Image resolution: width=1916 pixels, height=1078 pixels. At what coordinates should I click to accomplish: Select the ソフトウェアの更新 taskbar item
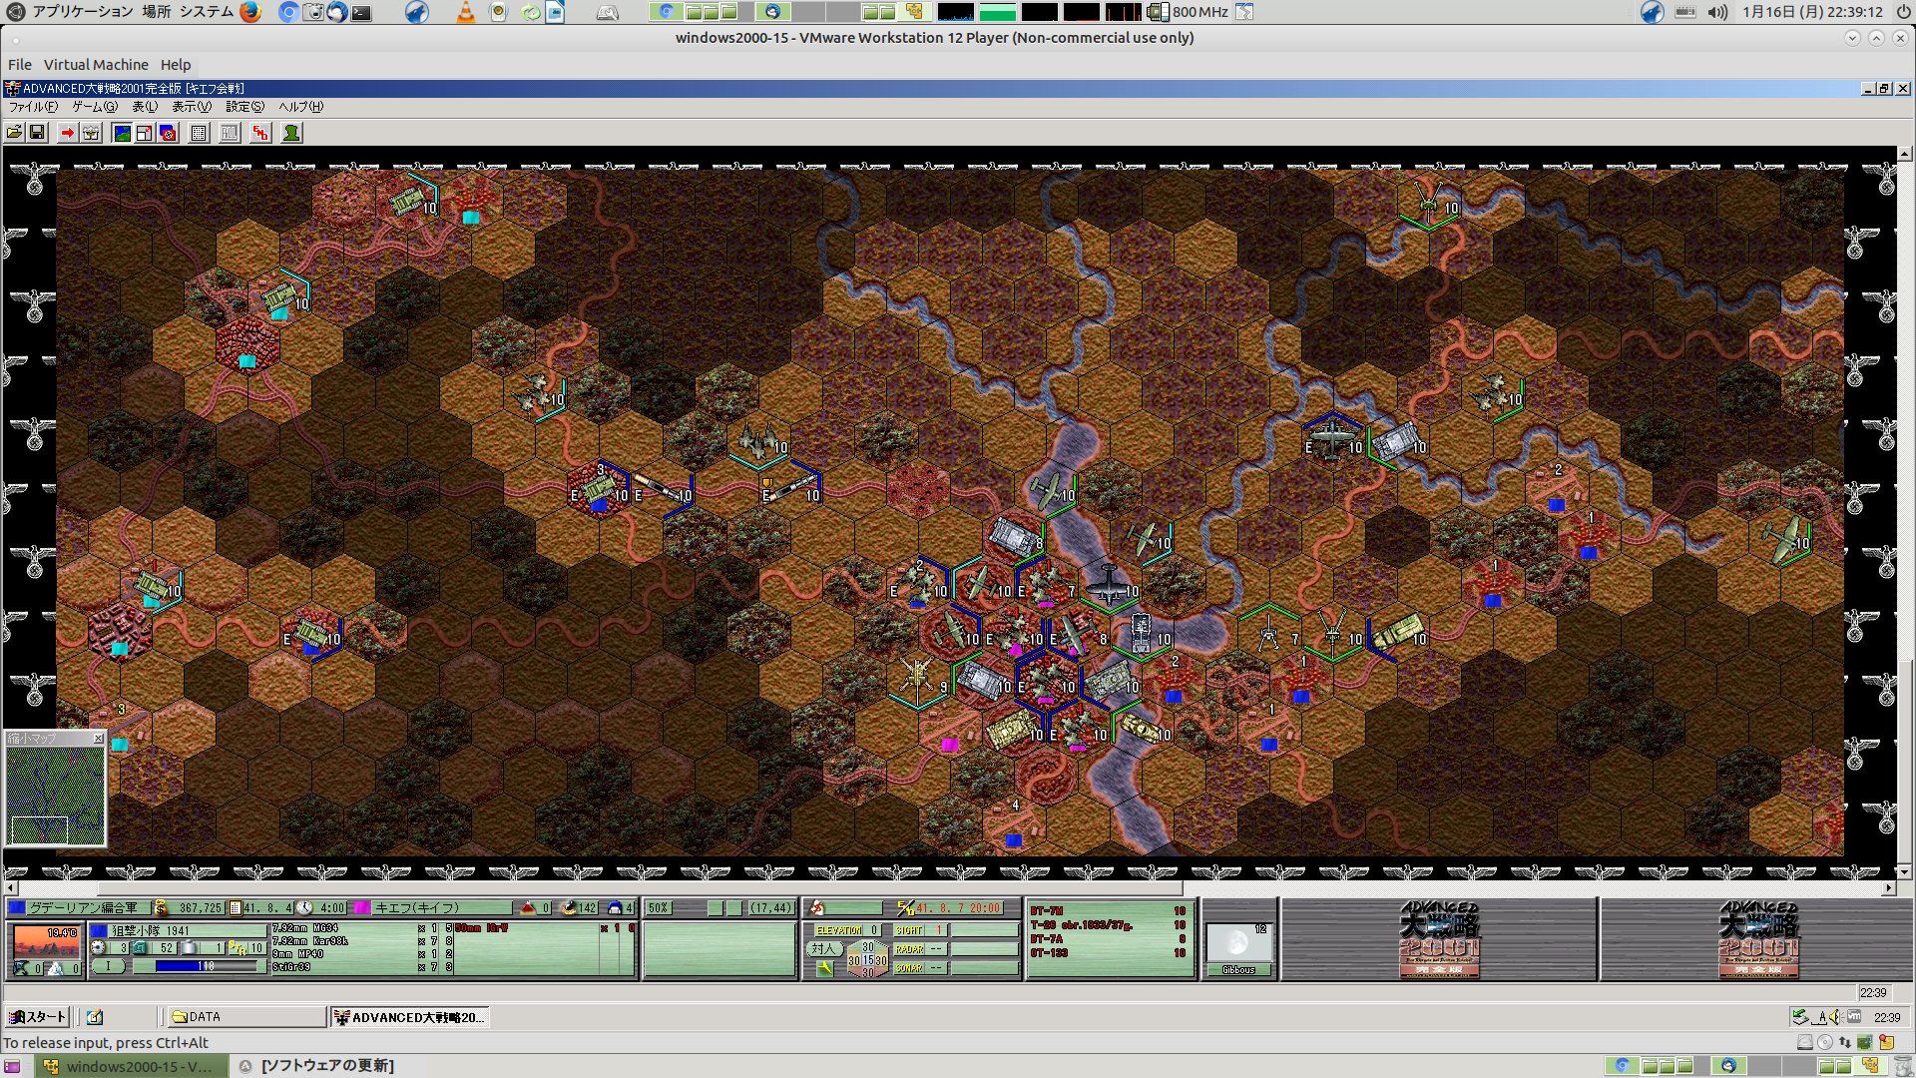(x=327, y=1066)
